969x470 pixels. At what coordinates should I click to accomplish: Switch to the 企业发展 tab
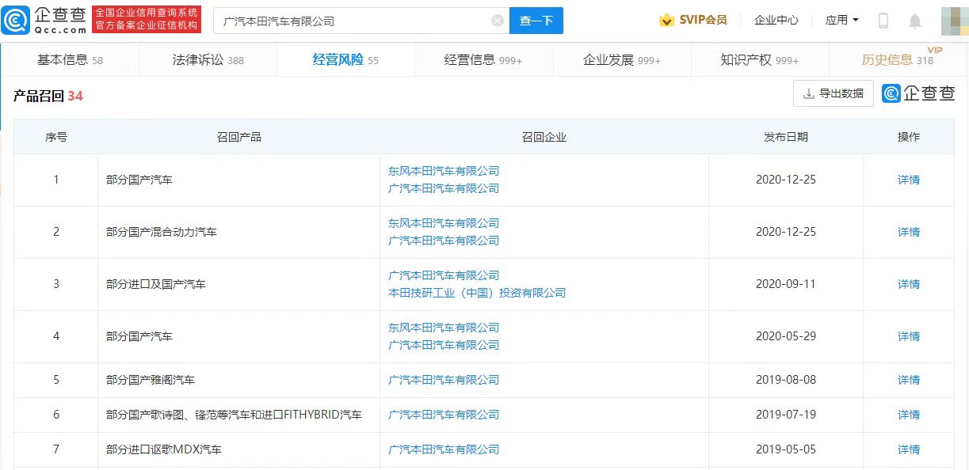click(622, 59)
